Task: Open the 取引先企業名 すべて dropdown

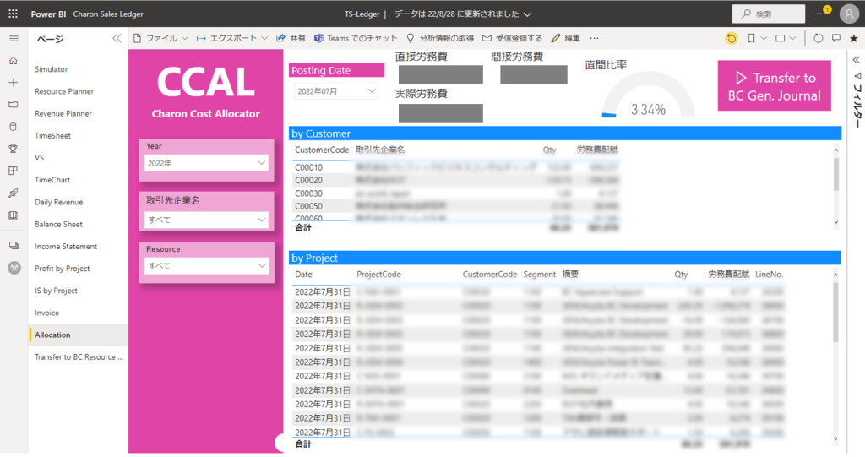Action: click(x=206, y=220)
